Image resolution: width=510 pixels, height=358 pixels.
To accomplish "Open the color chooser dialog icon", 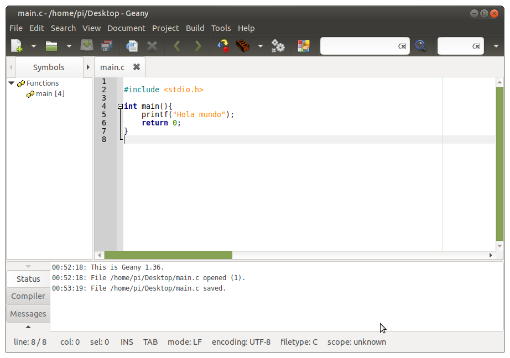I will coord(304,46).
